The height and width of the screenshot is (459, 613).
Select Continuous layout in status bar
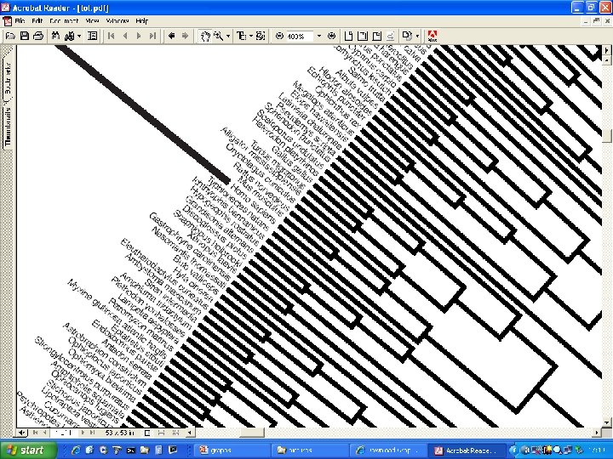(x=161, y=433)
